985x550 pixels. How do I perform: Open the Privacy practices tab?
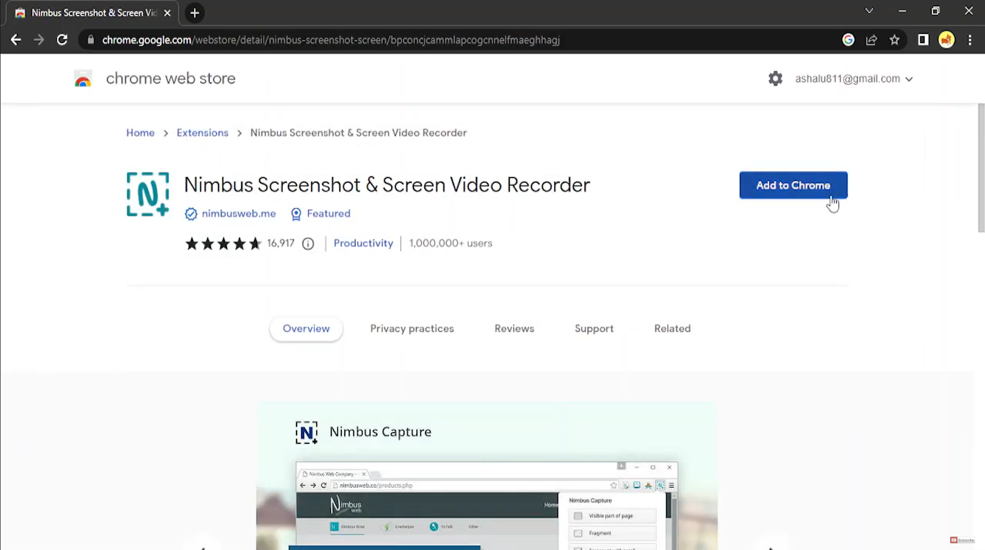pos(412,329)
